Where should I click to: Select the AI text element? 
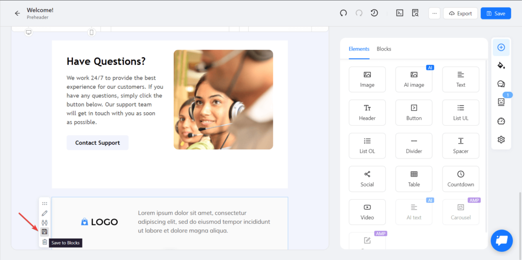click(414, 212)
